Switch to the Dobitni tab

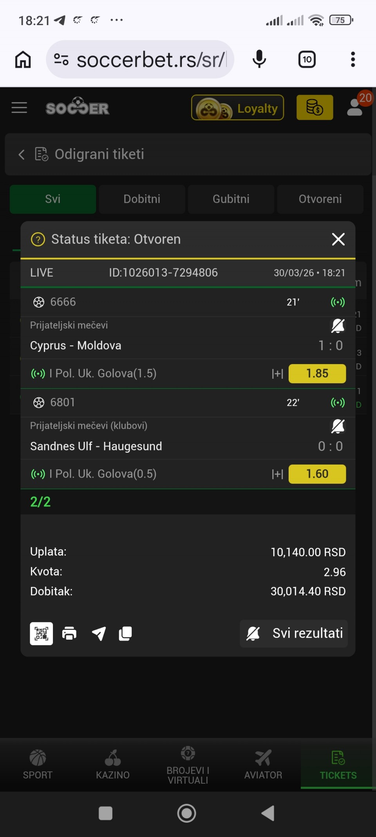pos(142,199)
